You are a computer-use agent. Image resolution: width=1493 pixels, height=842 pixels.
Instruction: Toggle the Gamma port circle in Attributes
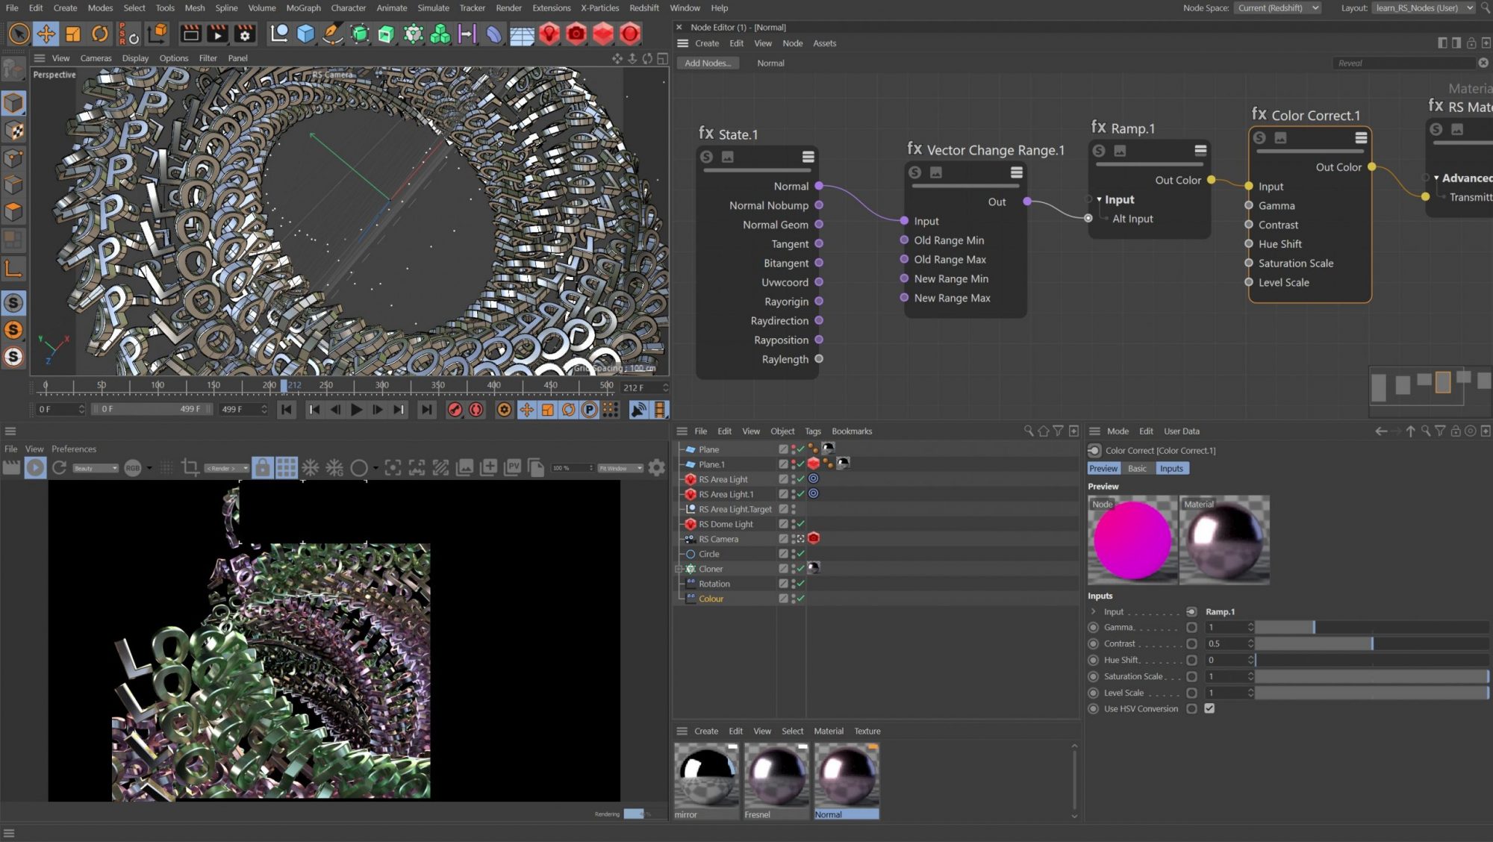click(x=1191, y=627)
